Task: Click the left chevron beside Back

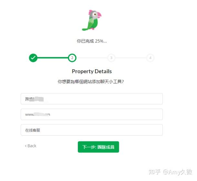Action: pos(26,146)
